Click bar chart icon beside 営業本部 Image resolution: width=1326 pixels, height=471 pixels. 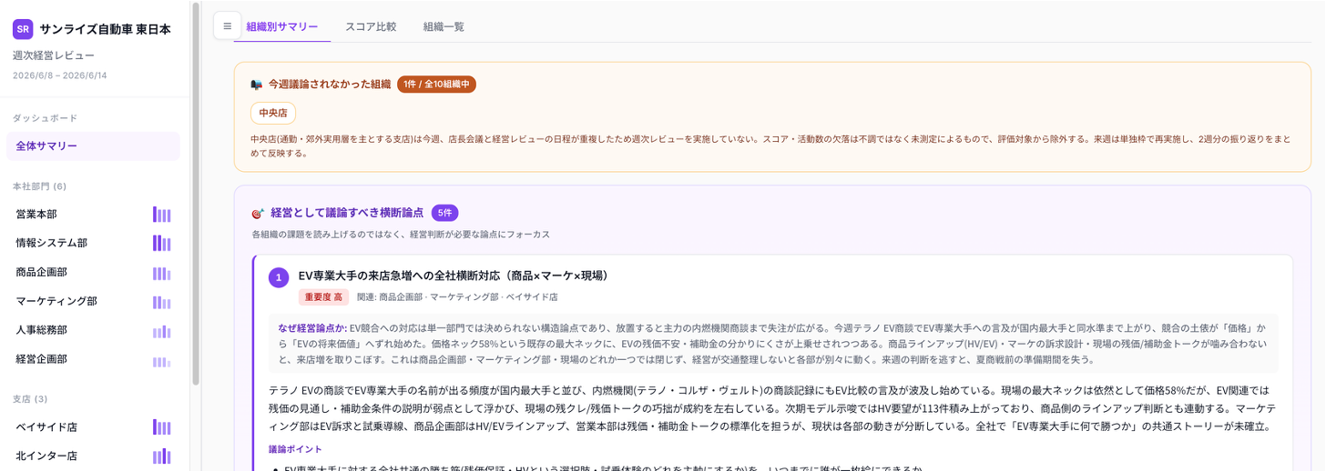[162, 215]
